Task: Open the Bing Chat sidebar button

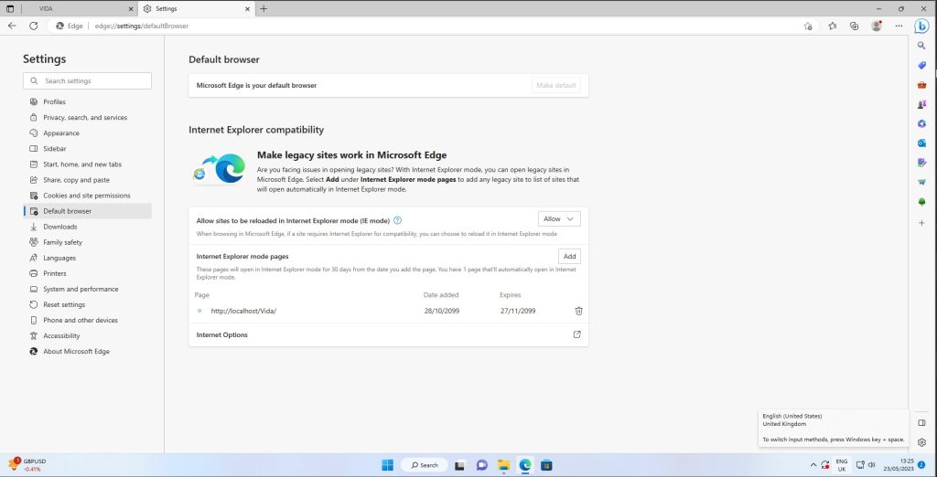Action: [921, 26]
